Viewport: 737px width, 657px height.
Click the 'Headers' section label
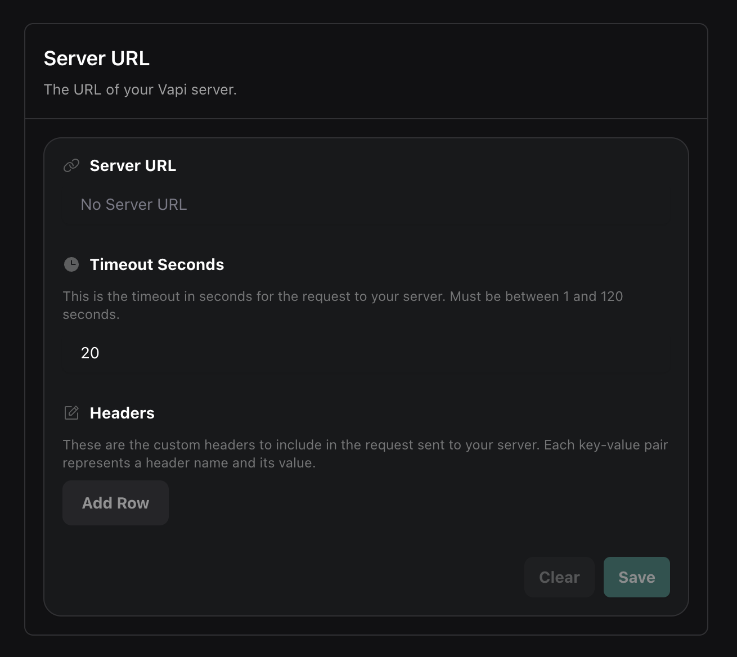point(122,413)
